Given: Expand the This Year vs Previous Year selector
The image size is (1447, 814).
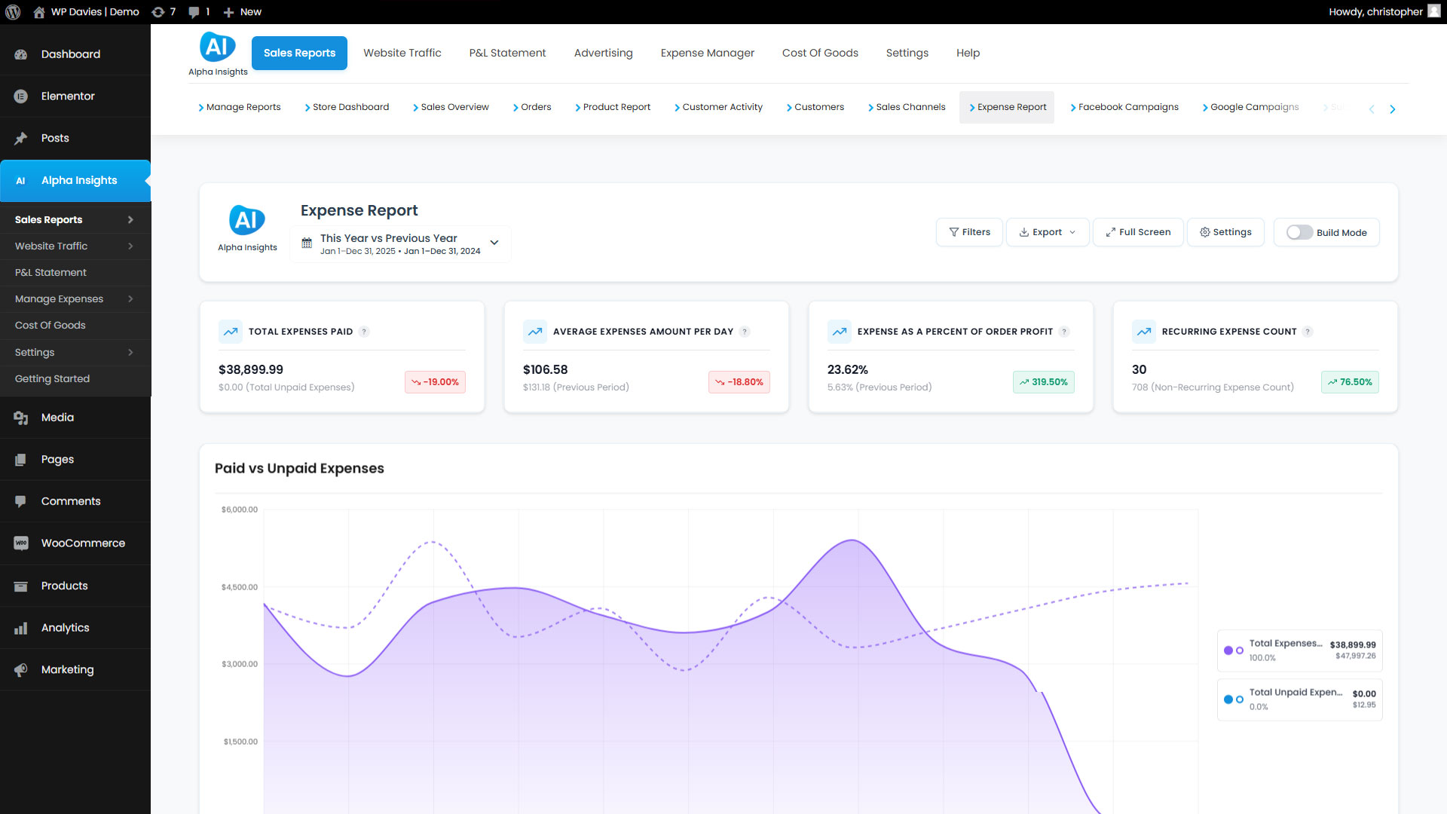Looking at the screenshot, I should pos(494,243).
